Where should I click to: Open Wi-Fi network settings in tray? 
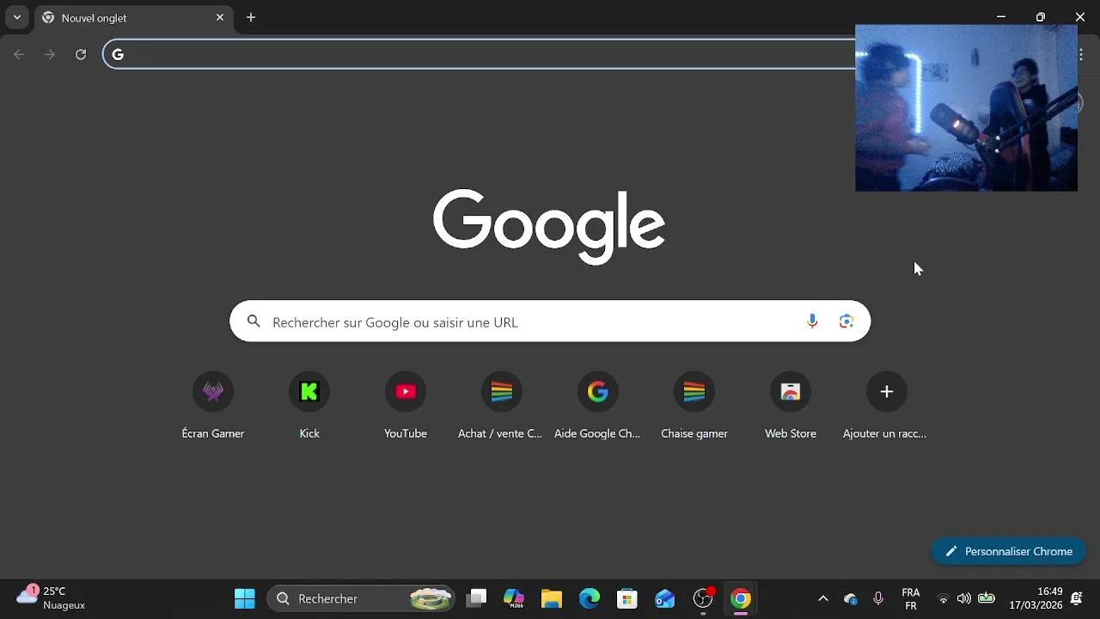[943, 598]
